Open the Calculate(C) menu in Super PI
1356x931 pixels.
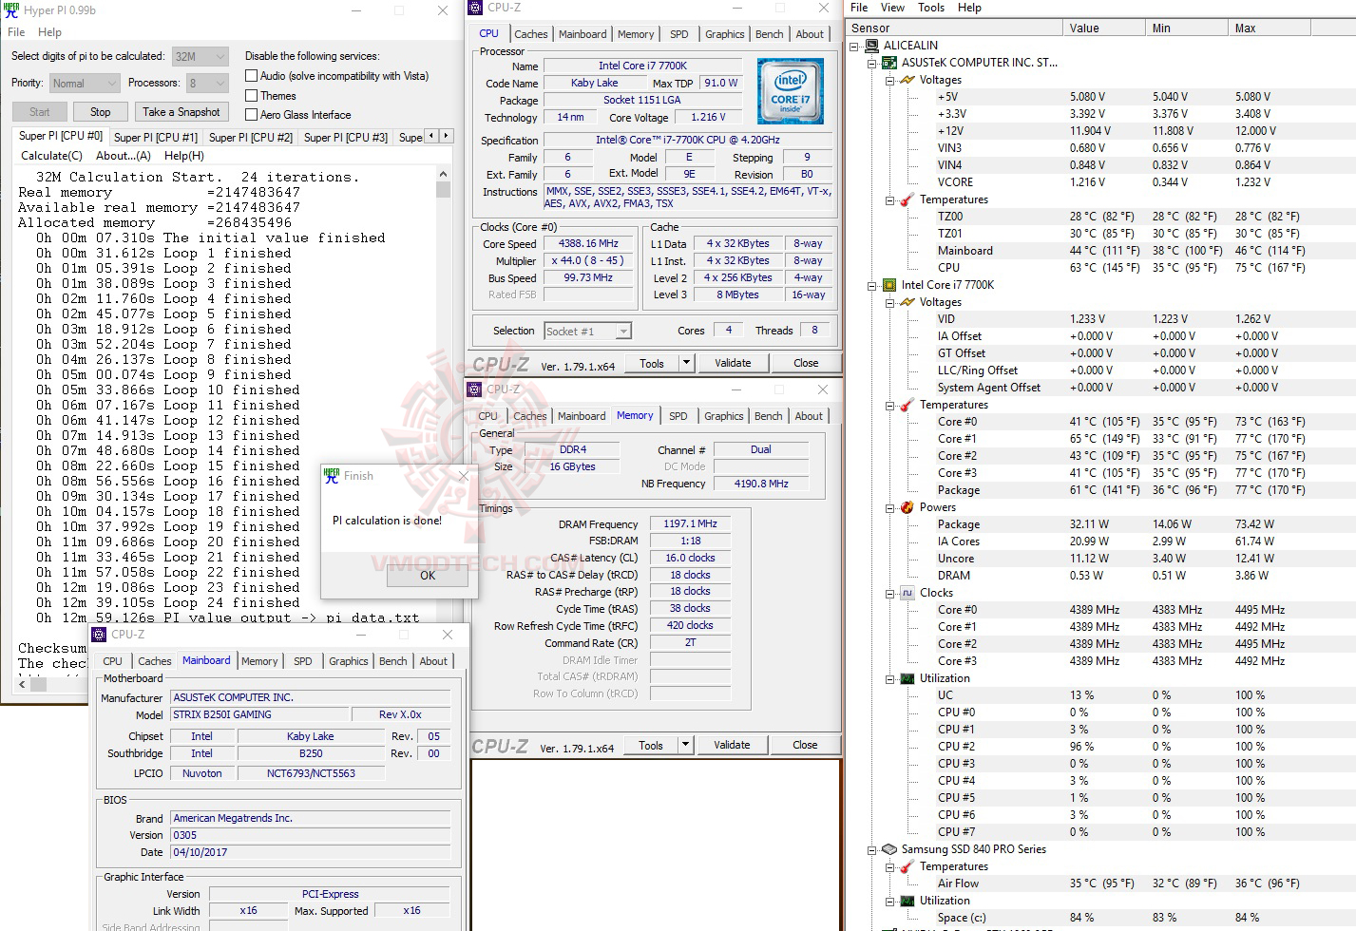coord(51,156)
